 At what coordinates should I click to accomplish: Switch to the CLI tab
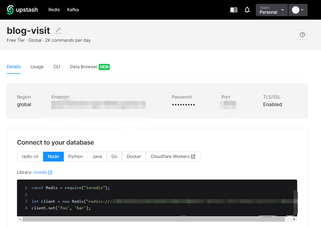click(57, 67)
